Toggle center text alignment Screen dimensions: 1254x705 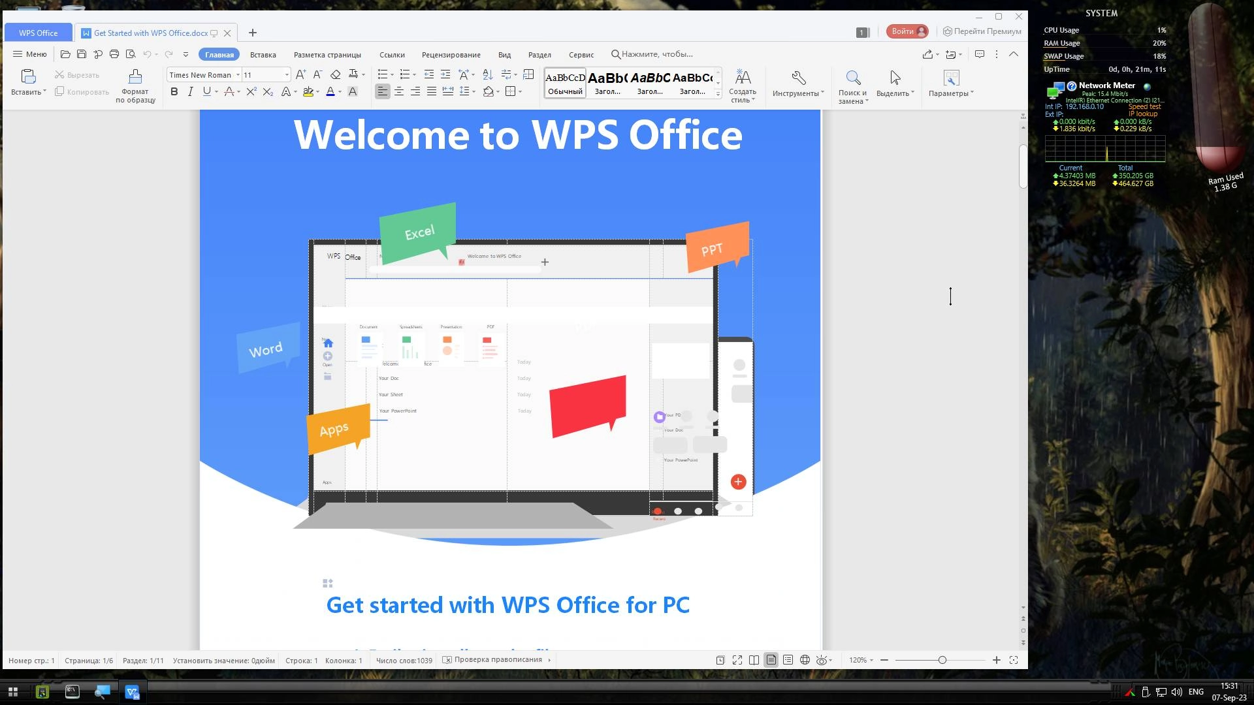(399, 92)
